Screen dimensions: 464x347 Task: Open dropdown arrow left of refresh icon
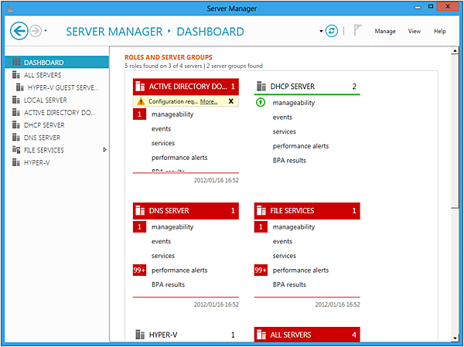(320, 32)
